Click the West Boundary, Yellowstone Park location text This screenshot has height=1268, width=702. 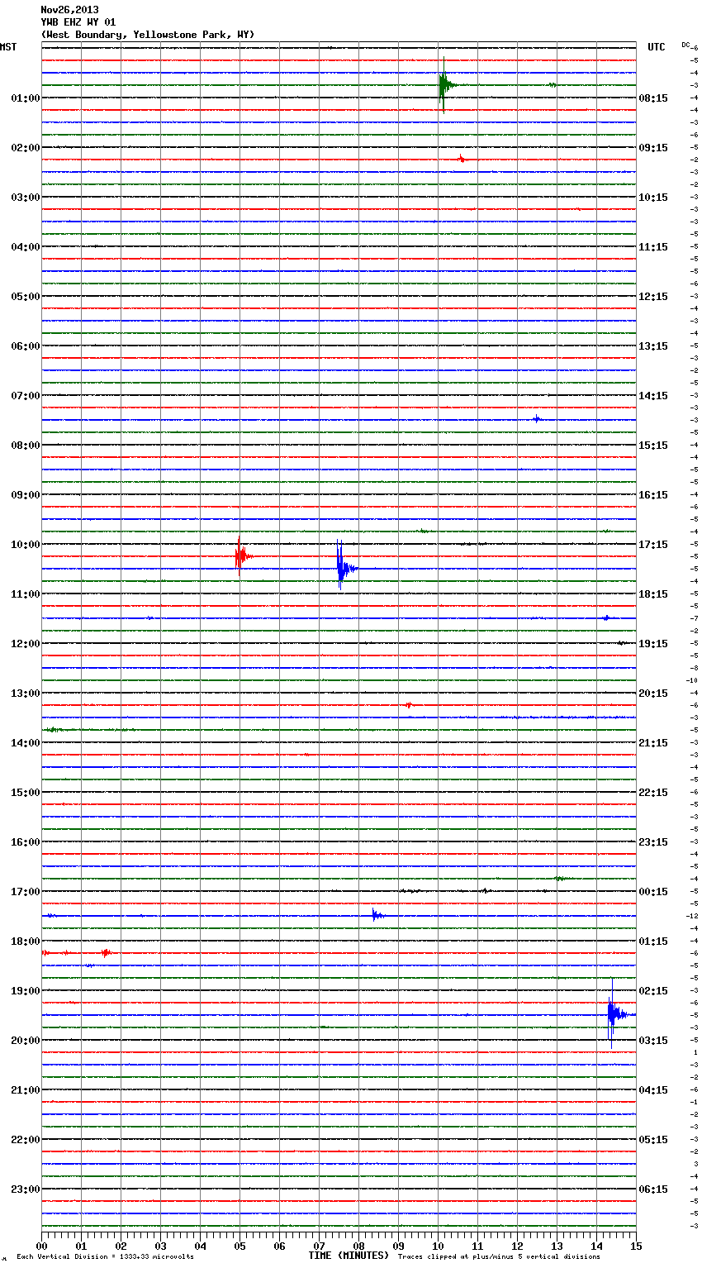point(148,35)
